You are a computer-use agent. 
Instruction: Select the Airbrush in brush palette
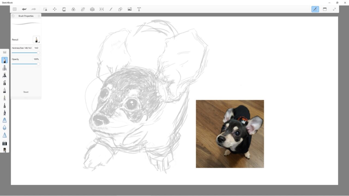pos(5,68)
